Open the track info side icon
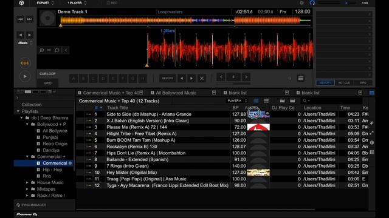 (371, 143)
